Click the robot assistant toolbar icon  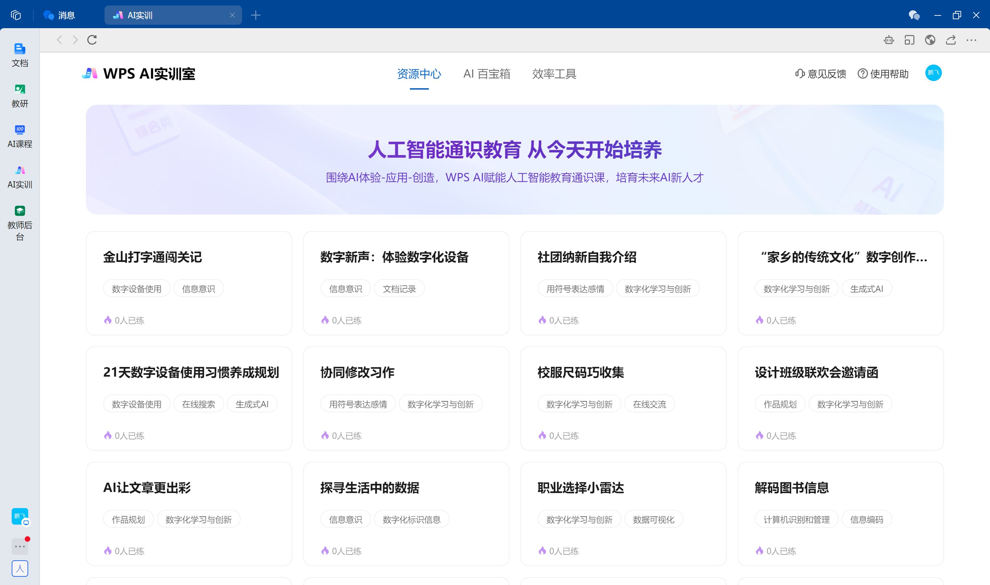[x=889, y=40]
